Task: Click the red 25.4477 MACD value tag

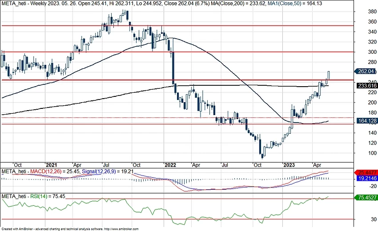Action: 366,172
